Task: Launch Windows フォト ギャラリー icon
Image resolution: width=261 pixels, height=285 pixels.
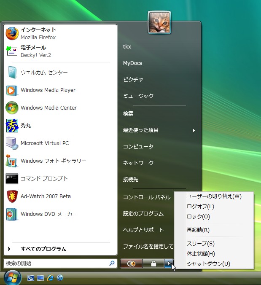Action: point(12,161)
